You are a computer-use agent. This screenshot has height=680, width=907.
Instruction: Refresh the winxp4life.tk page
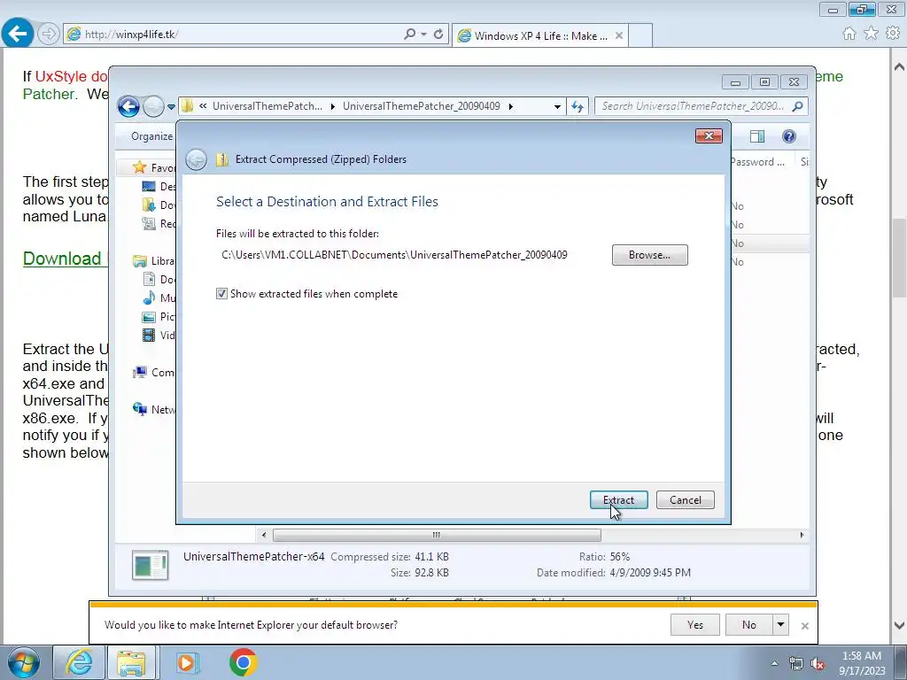pos(438,35)
